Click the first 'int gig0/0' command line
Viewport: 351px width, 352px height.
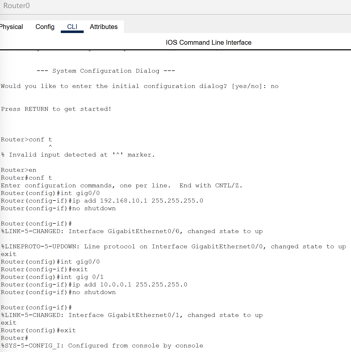(50, 193)
